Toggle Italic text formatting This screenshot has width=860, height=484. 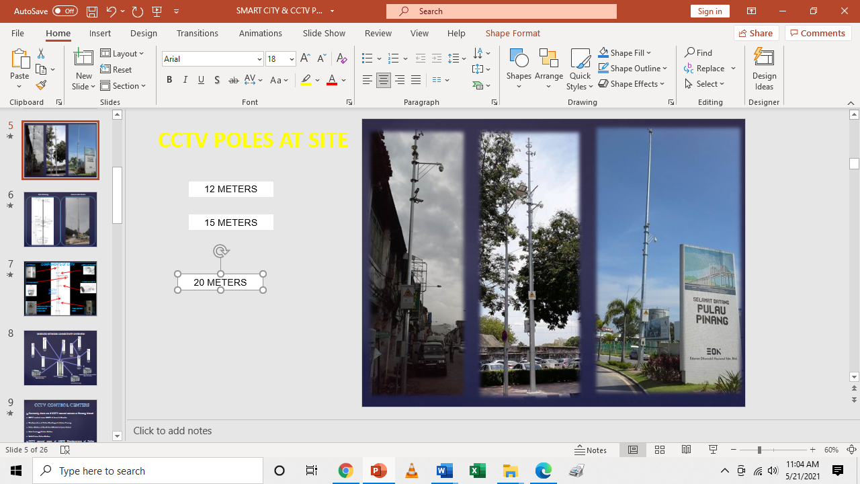185,80
